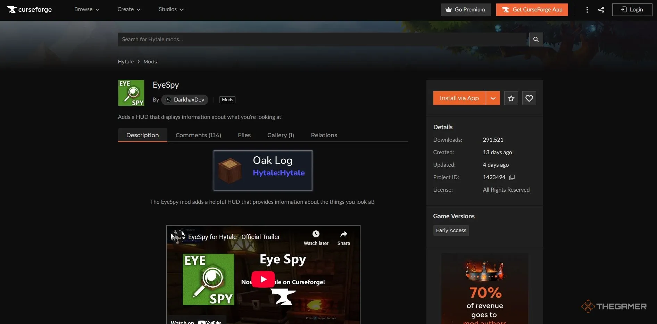Open the All Rights Reserved license link

pos(506,190)
